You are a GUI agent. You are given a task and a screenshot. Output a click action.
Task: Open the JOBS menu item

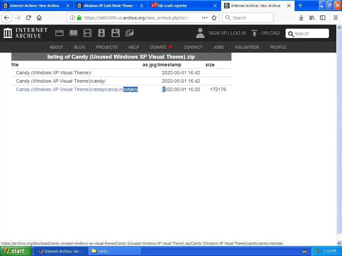tap(218, 47)
